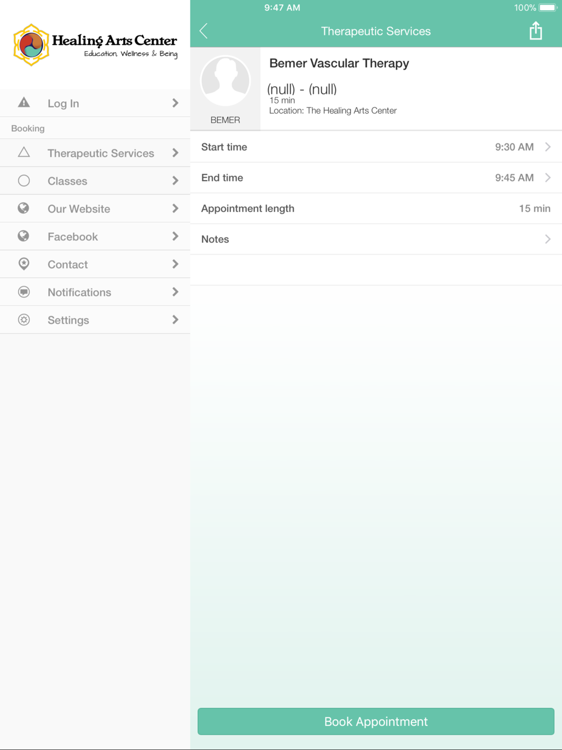Click the 9:45 AM end value
562x750 pixels.
point(514,178)
